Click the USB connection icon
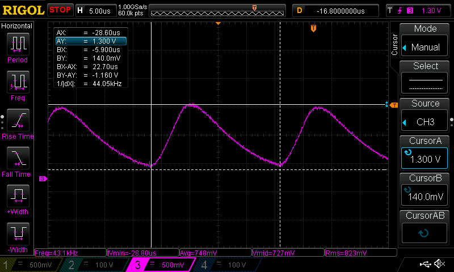The image size is (454, 272). coord(425,263)
